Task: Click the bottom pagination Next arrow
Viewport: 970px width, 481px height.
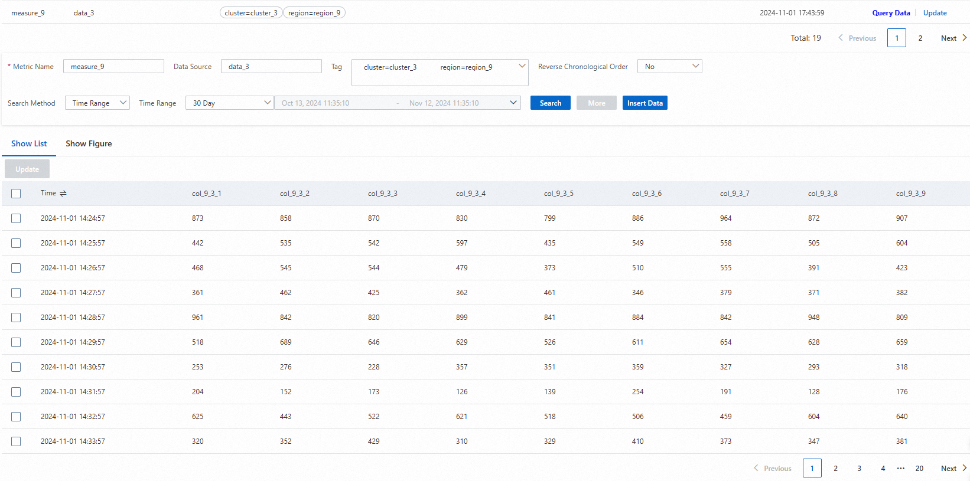Action: 964,468
